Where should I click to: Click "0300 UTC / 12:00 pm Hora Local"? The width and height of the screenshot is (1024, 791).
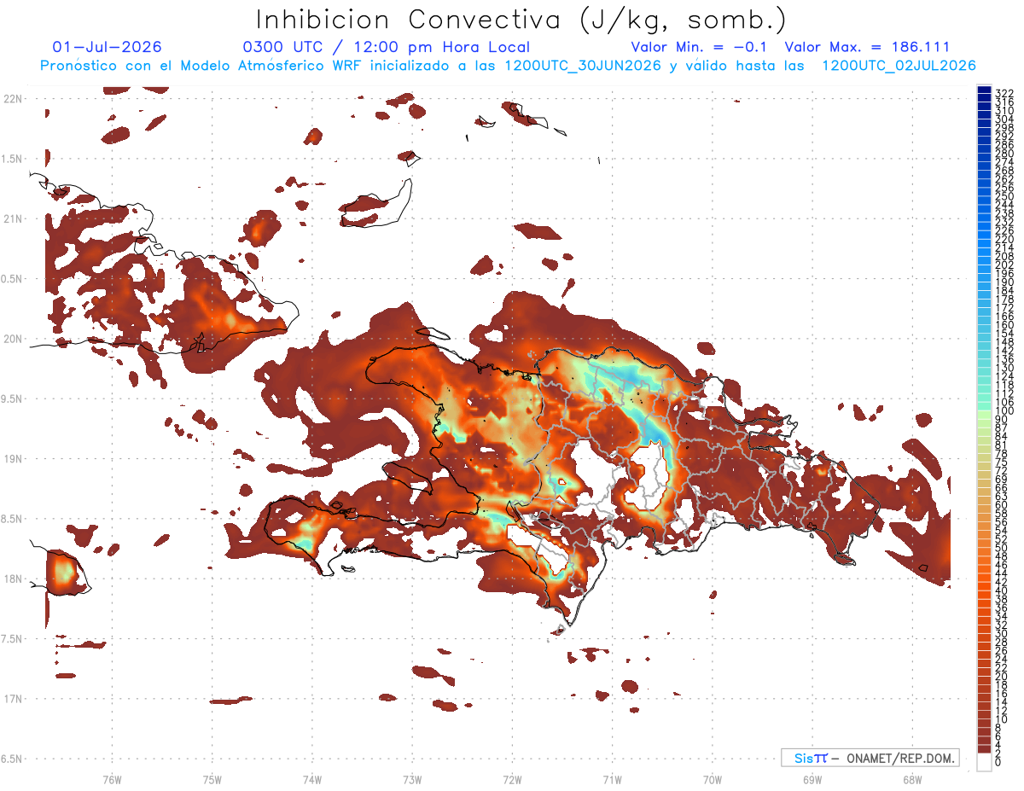[387, 48]
